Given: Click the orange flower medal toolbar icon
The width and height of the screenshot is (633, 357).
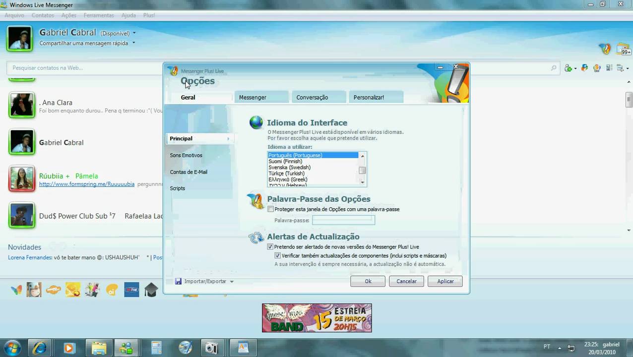Looking at the screenshot, I should coord(597,68).
